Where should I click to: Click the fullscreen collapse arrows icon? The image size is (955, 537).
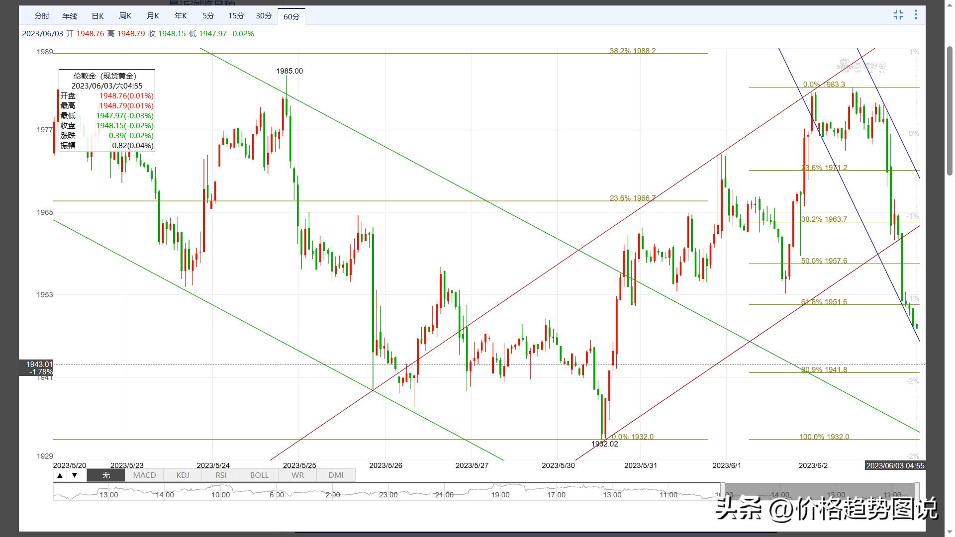[898, 15]
